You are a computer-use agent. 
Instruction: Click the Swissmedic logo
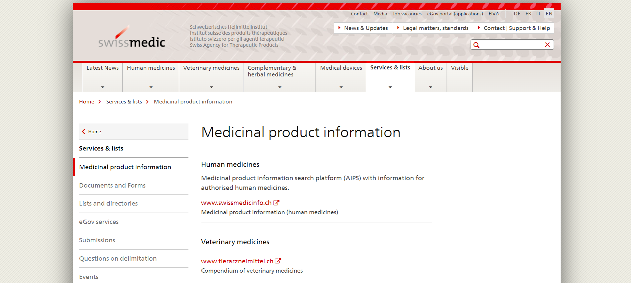(x=131, y=37)
